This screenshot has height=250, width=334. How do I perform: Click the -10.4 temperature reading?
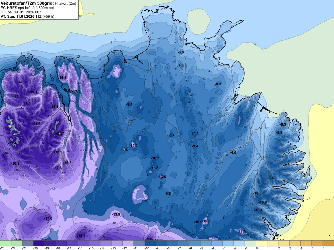259,210
